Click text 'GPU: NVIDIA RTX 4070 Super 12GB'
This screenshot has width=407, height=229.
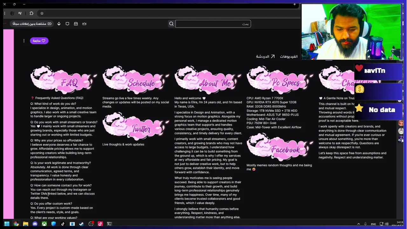point(271,102)
